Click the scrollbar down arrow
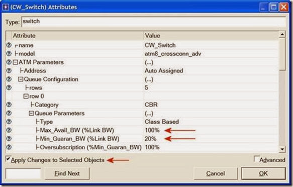Viewport: 293px width, 187px height. click(x=282, y=149)
